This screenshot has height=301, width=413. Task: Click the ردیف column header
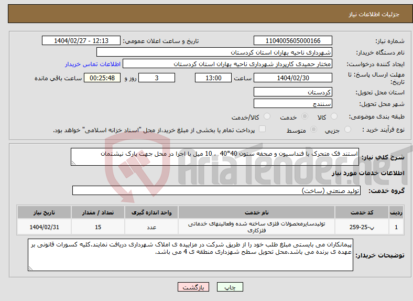tap(396, 212)
